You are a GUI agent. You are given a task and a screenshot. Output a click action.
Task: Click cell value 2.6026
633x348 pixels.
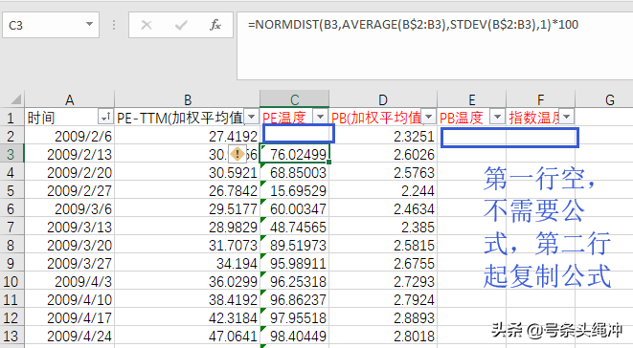[x=383, y=154]
